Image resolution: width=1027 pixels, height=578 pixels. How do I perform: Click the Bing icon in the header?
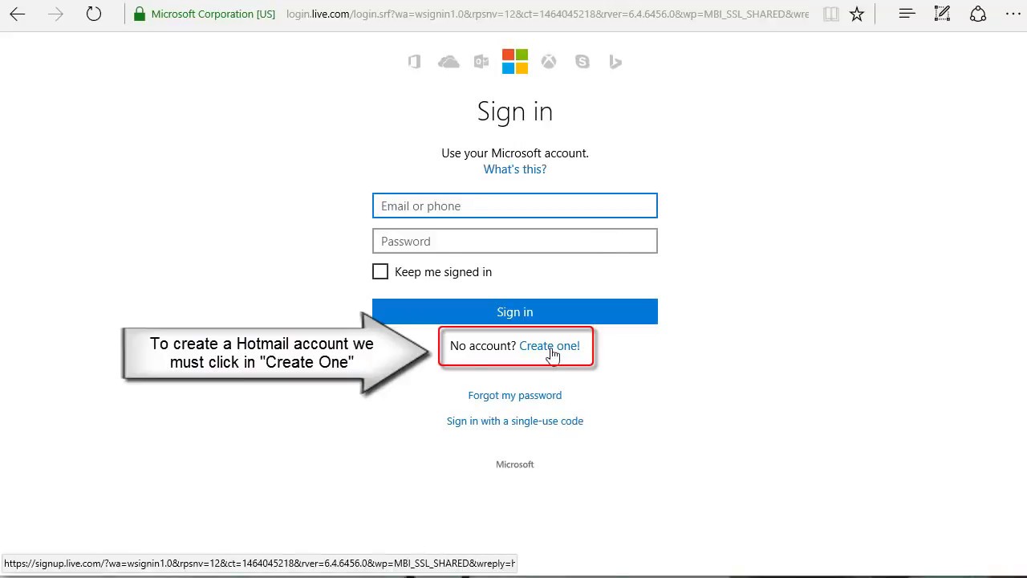tap(615, 62)
